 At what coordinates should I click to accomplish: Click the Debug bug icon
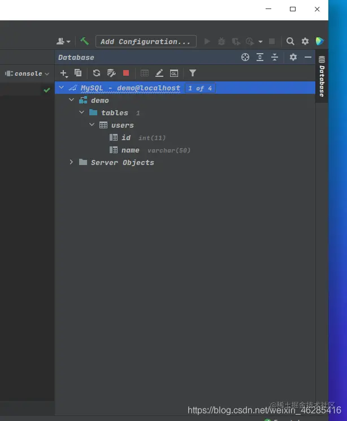[222, 41]
